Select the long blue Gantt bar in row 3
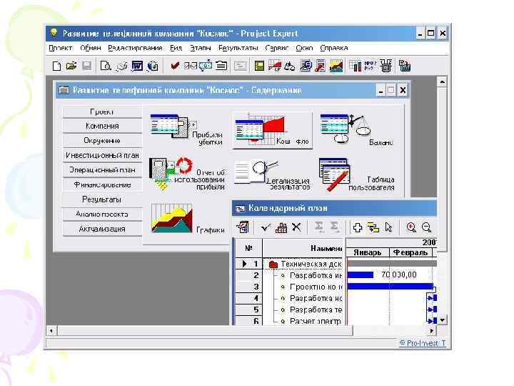This screenshot has height=386, width=514. pyautogui.click(x=390, y=286)
